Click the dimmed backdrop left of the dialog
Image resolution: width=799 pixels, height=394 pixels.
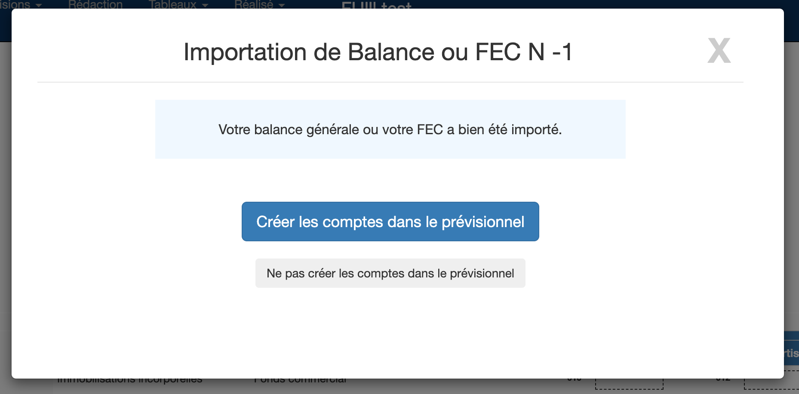pyautogui.click(x=5, y=194)
